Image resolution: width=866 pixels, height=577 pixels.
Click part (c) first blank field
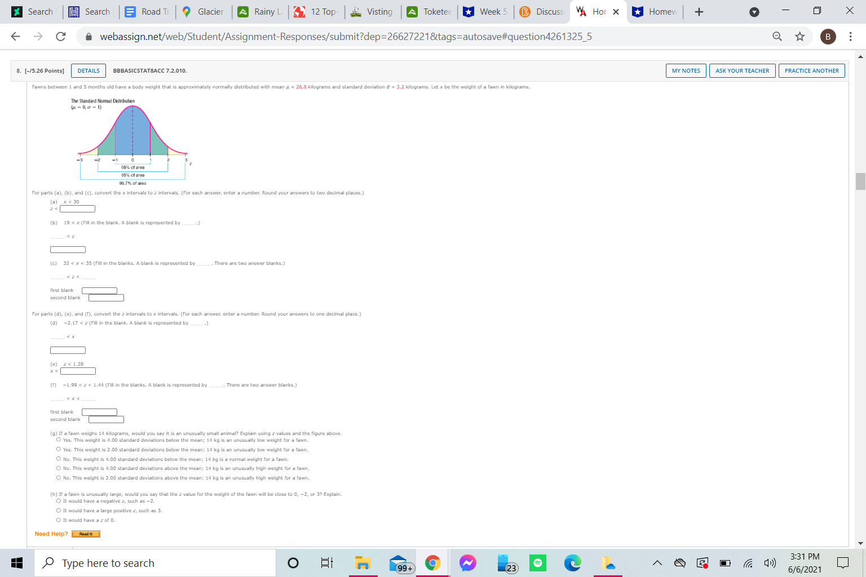99,291
